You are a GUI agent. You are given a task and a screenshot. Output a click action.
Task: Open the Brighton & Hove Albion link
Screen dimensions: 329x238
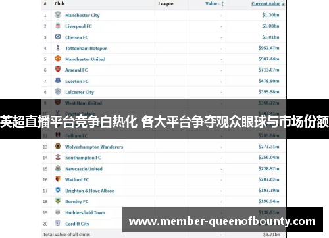pos(90,191)
